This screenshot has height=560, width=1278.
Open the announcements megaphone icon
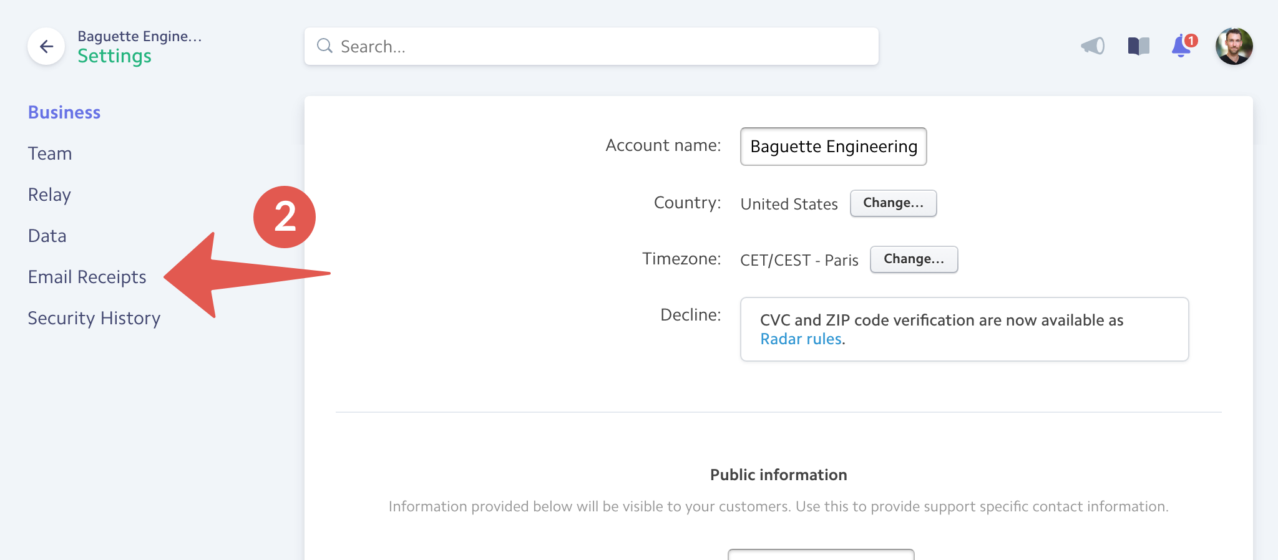point(1093,46)
